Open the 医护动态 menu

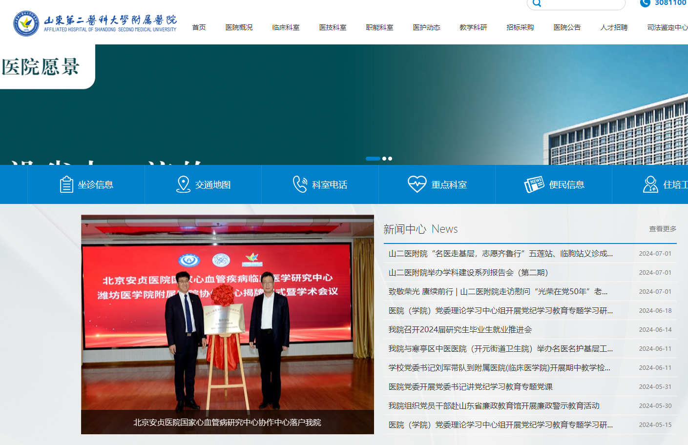426,27
